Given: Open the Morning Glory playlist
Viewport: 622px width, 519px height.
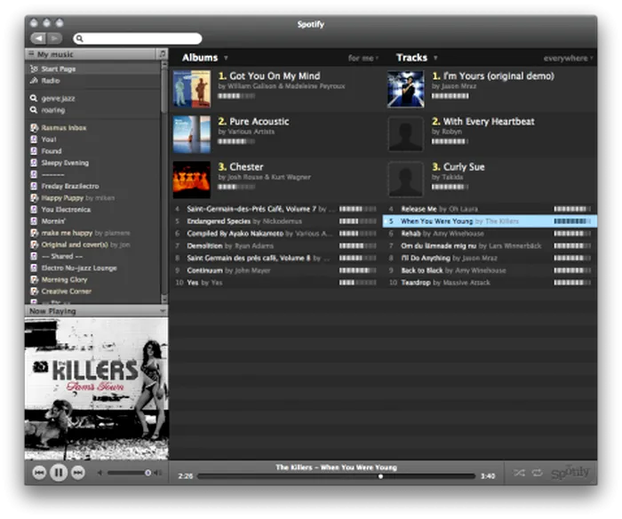Looking at the screenshot, I should click(92, 279).
